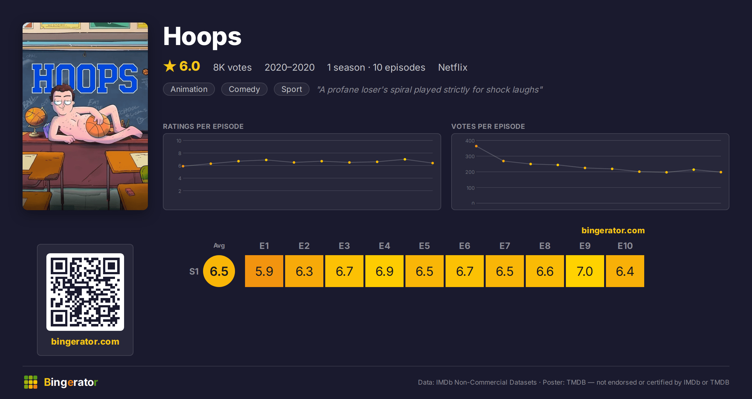Viewport: 752px width, 399px height.
Task: Select the E10 rating tile 6.4
Action: coord(625,271)
